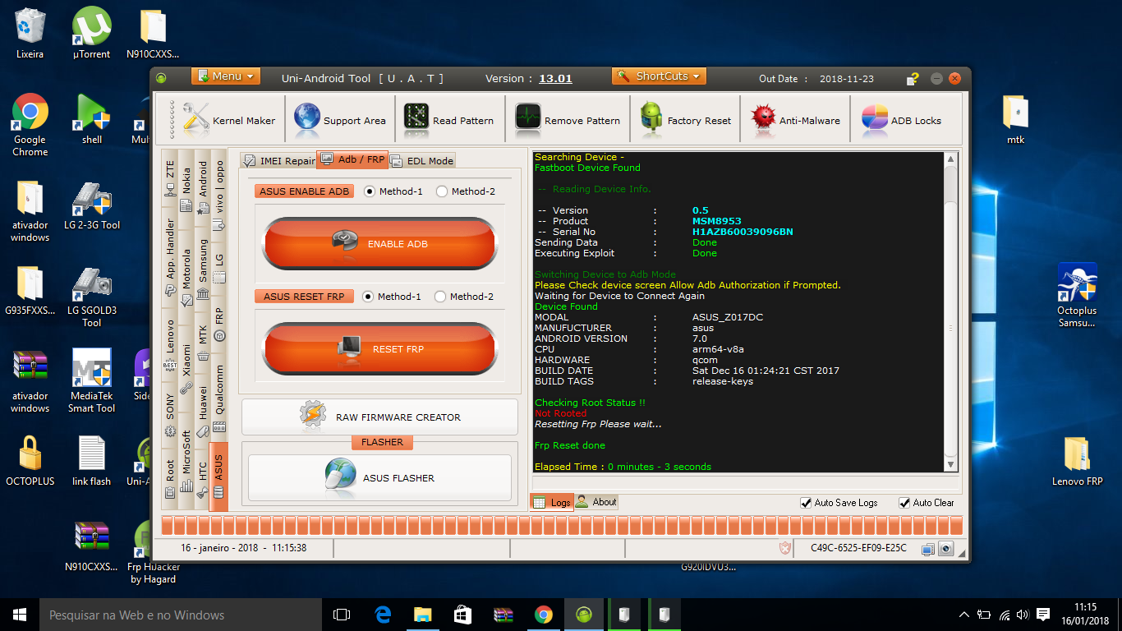
Task: Click the log scrollbar up arrow
Action: (x=951, y=159)
